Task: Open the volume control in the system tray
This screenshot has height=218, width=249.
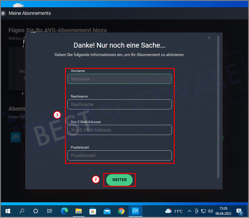Action: click(x=210, y=211)
